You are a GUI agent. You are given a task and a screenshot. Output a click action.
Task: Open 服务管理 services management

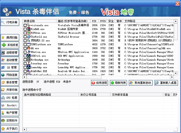tap(10, 82)
